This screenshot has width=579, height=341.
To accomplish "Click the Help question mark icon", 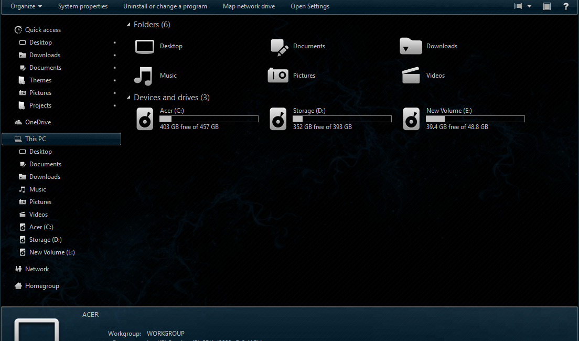I will click(x=565, y=6).
